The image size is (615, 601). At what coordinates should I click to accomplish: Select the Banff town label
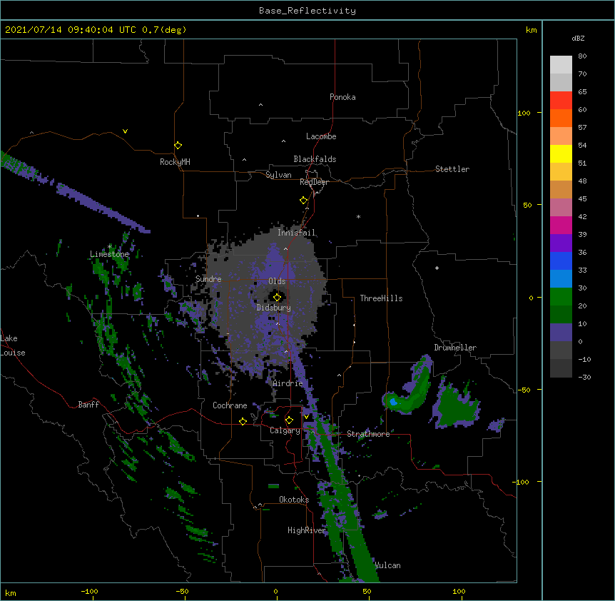[88, 405]
